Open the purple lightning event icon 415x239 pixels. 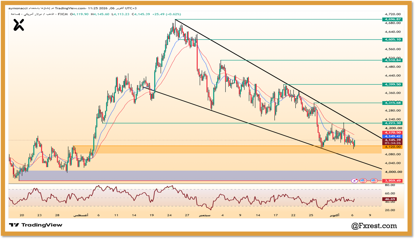click(x=354, y=181)
